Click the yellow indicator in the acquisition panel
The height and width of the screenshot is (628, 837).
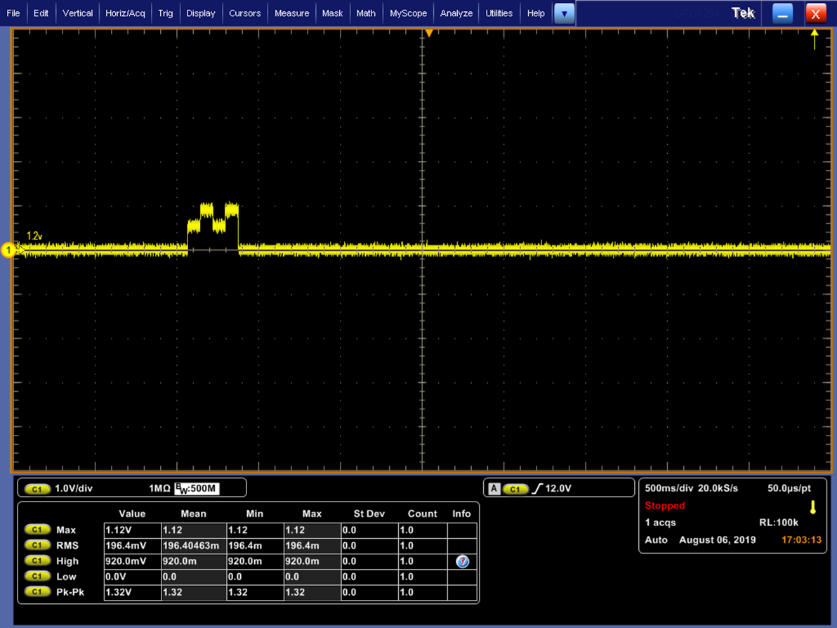[x=812, y=506]
